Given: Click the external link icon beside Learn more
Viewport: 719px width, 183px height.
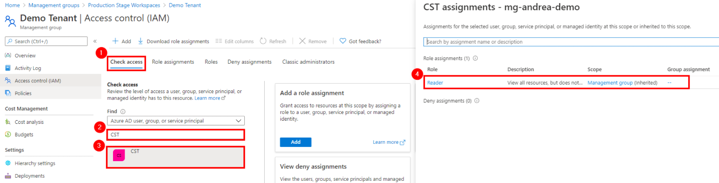Looking at the screenshot, I should pyautogui.click(x=403, y=142).
